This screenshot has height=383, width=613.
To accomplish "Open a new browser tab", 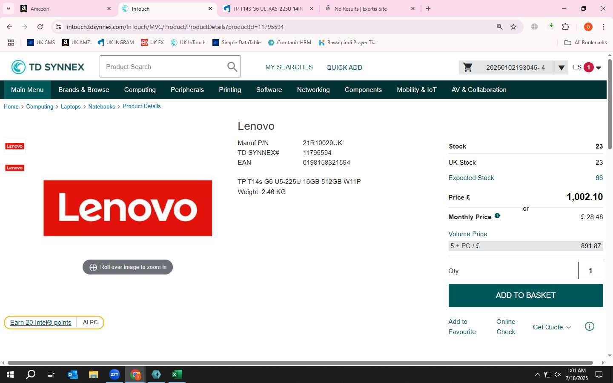I will tap(428, 9).
